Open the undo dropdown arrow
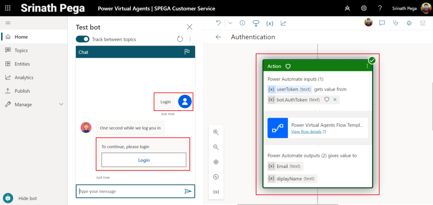This screenshot has width=433, height=205. [230, 23]
